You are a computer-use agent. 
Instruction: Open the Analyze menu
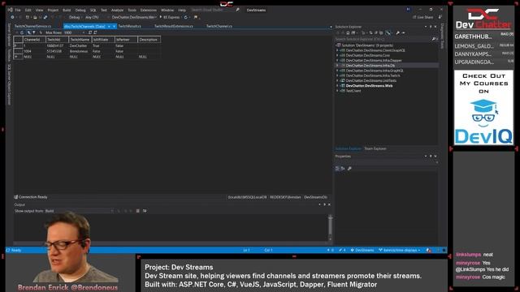pyautogui.click(x=117, y=11)
